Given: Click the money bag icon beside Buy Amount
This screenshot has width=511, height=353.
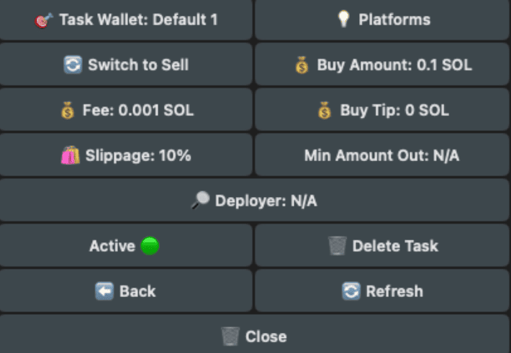Looking at the screenshot, I should [x=302, y=65].
